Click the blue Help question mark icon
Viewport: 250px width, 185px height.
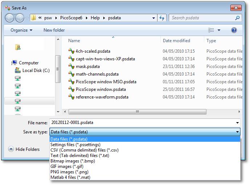click(x=234, y=30)
